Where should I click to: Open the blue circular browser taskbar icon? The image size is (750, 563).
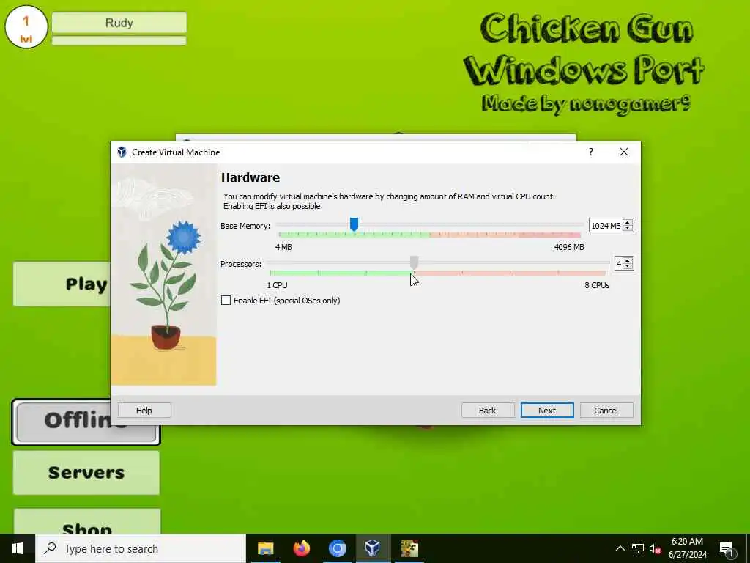tap(337, 548)
